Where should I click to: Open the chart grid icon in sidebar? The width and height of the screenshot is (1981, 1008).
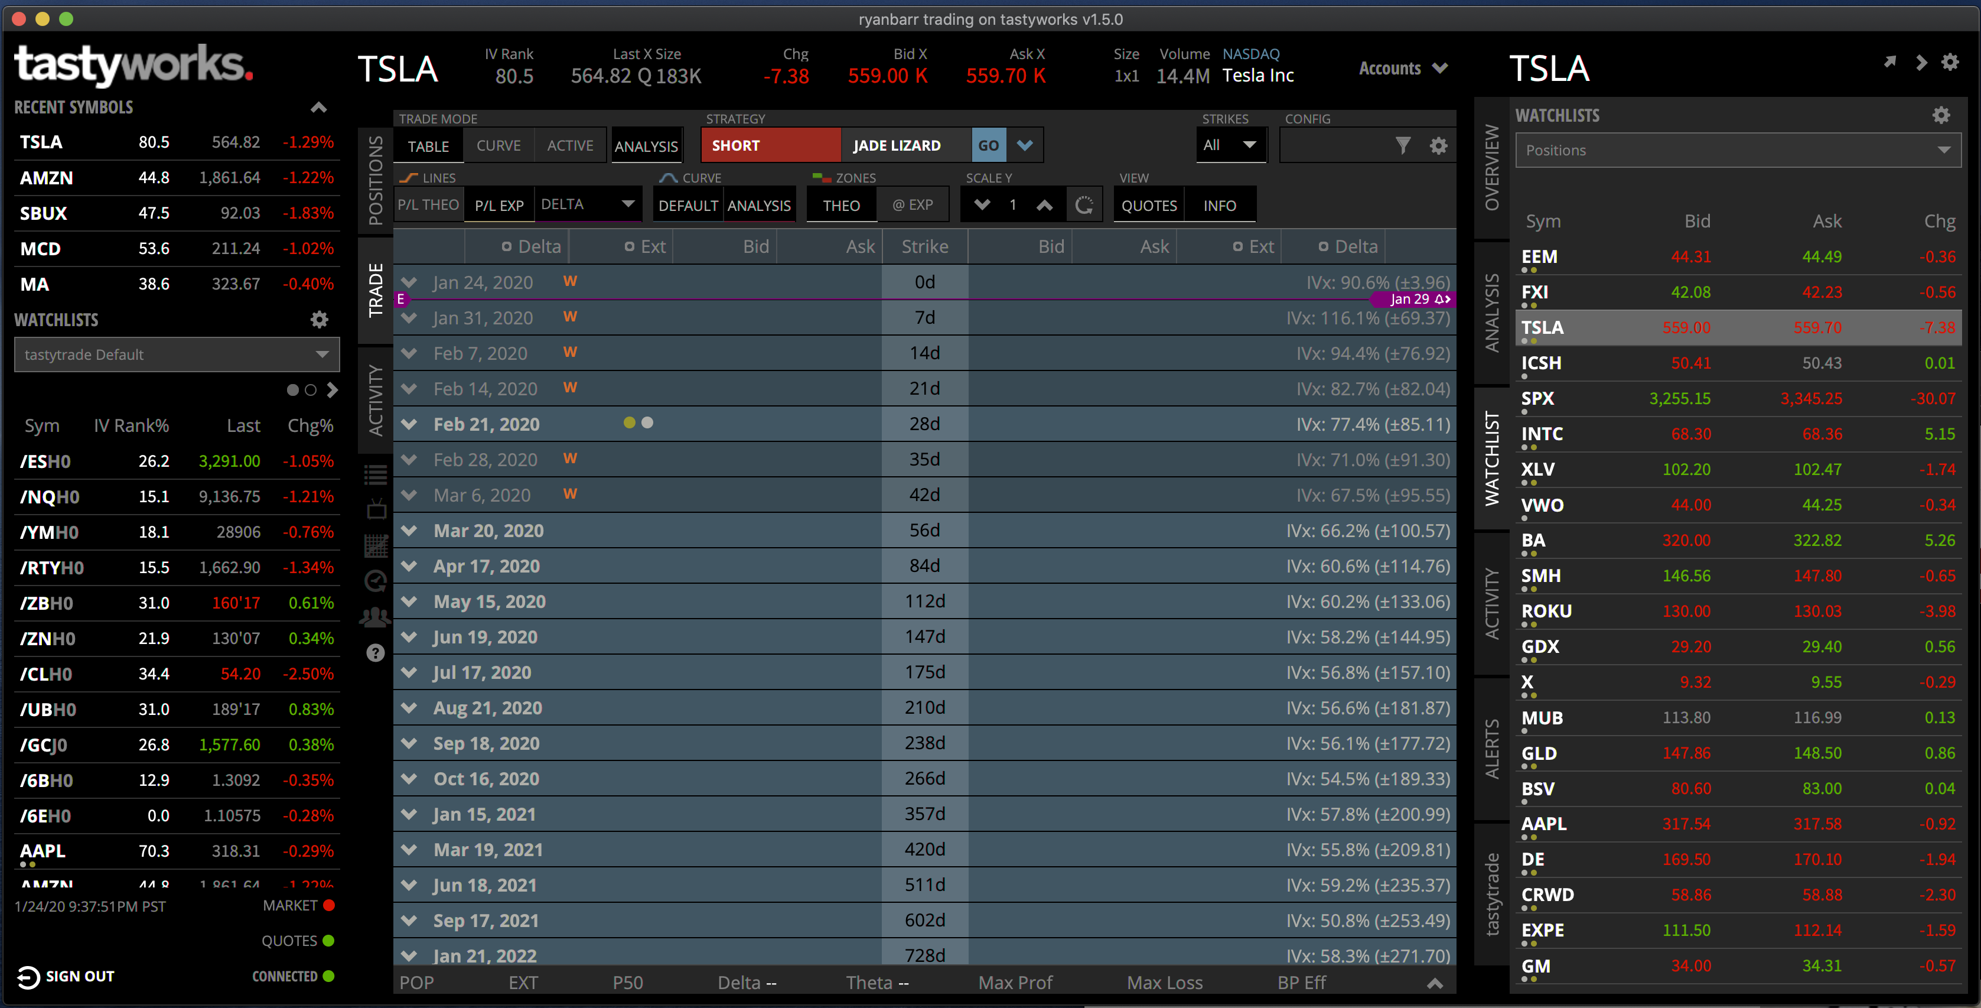coord(376,545)
